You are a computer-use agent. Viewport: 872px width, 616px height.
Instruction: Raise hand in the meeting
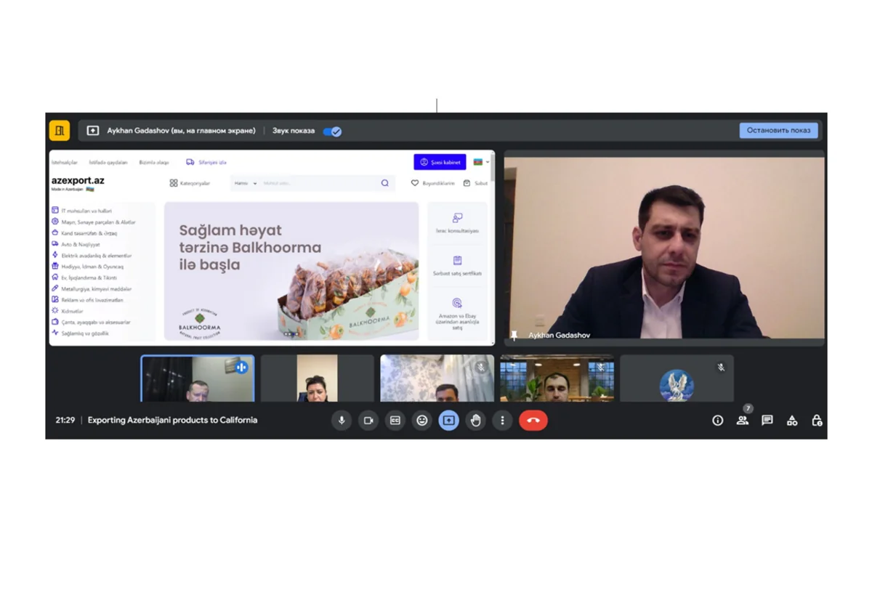pyautogui.click(x=476, y=421)
